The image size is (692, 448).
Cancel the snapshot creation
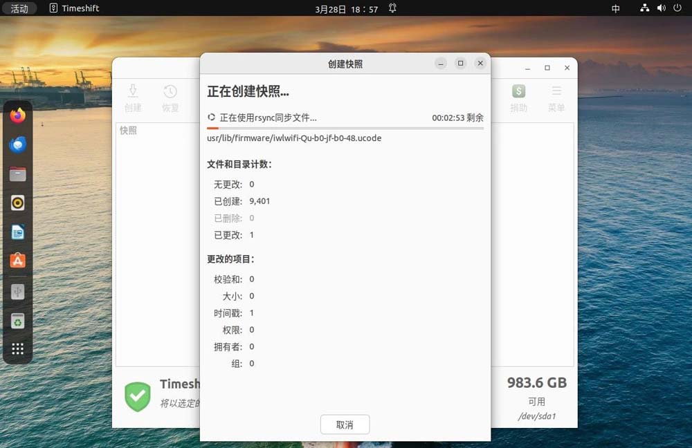(x=345, y=424)
